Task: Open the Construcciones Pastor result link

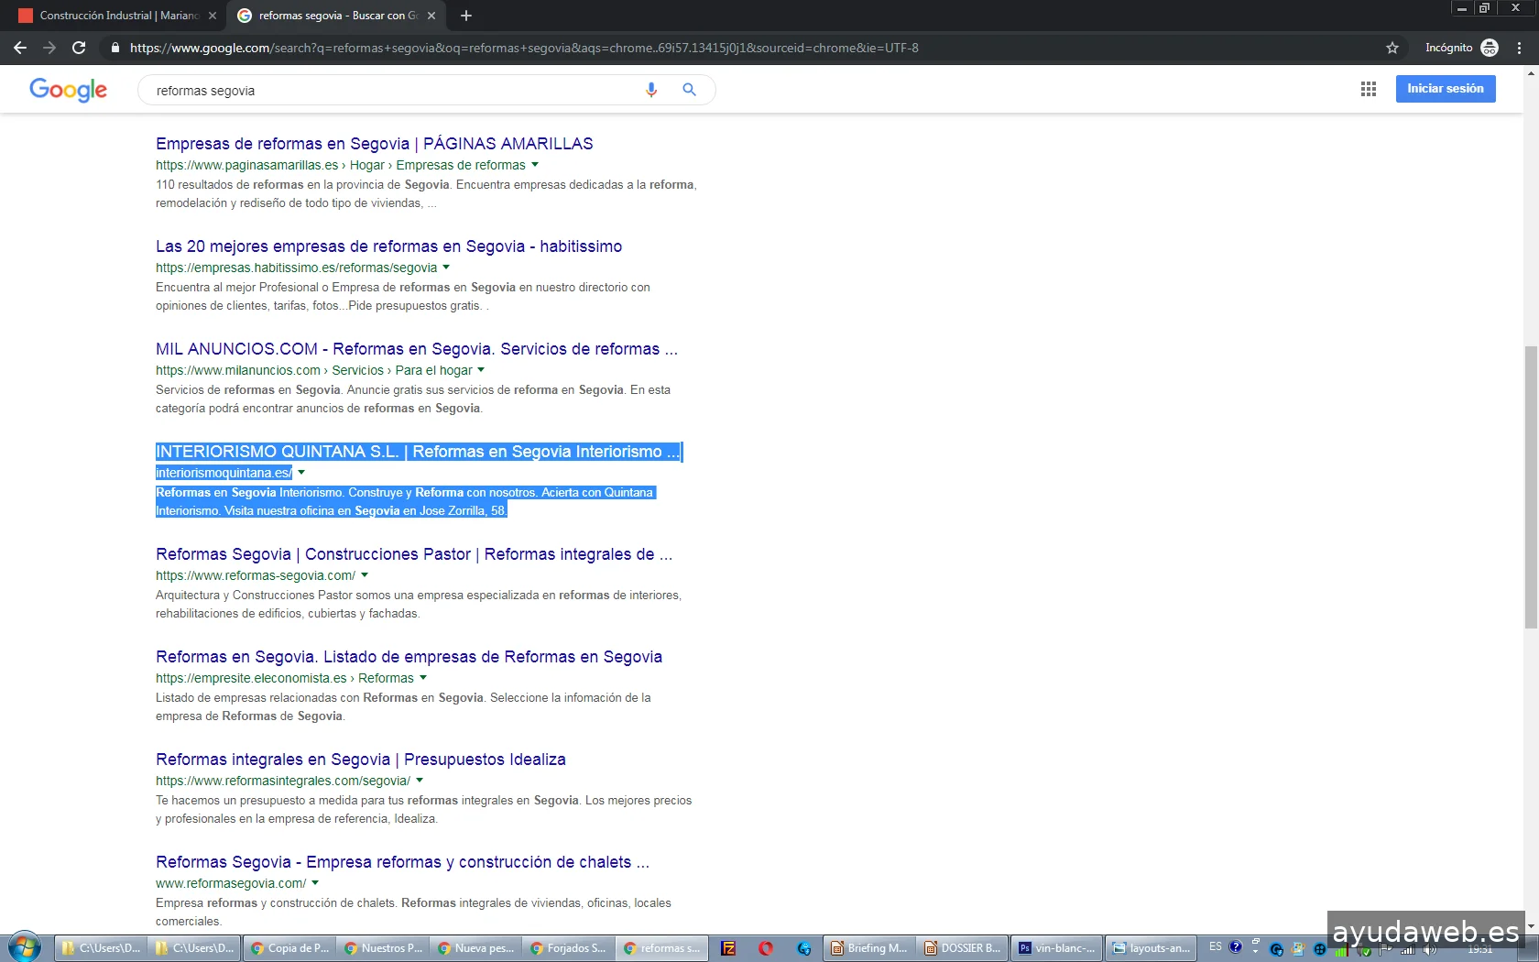Action: coord(413,554)
